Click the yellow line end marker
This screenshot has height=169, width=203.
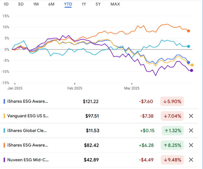point(192,65)
